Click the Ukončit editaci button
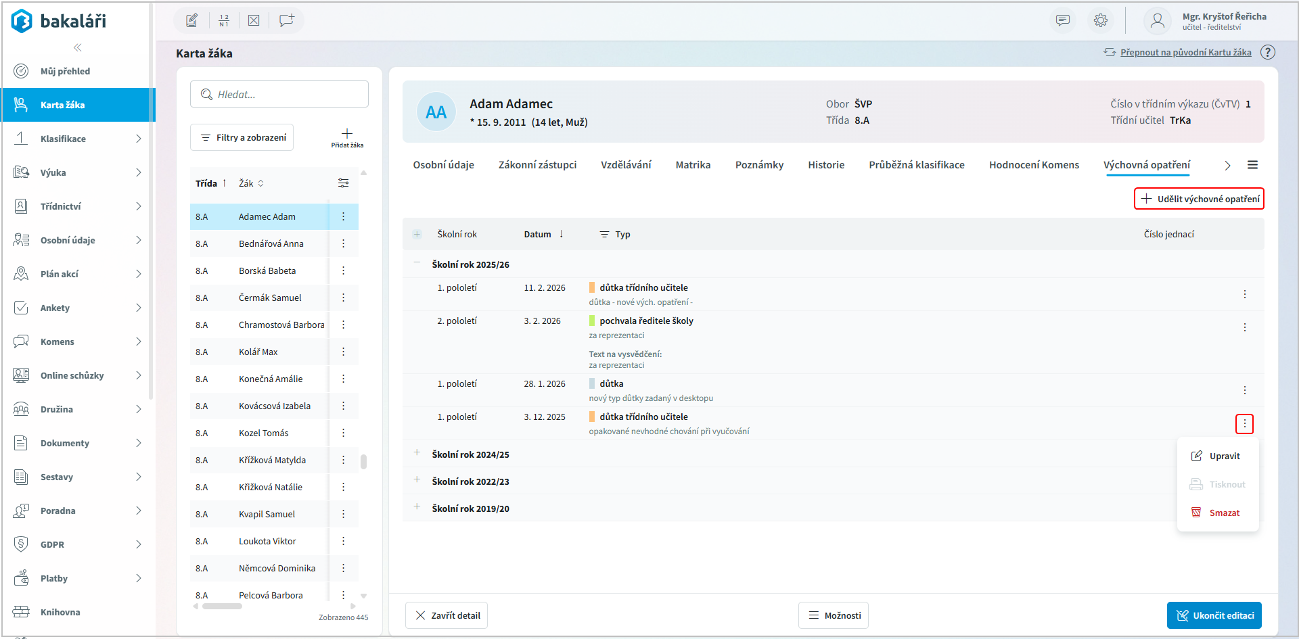The image size is (1299, 639). [x=1214, y=615]
